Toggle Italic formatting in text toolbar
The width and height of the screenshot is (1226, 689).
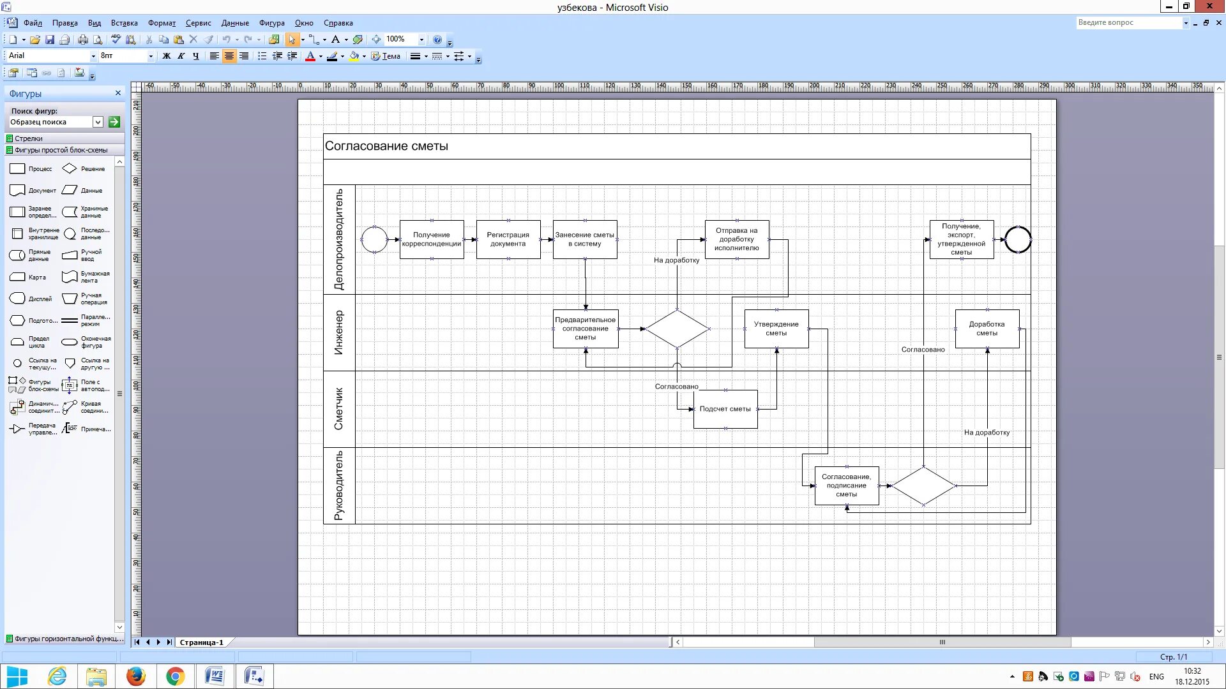[x=181, y=56]
